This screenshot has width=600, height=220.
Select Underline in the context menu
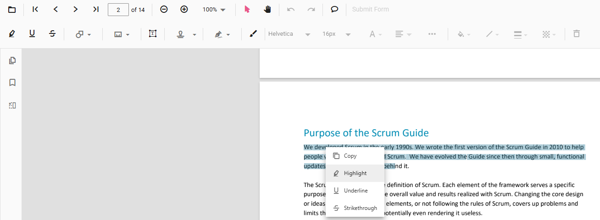pyautogui.click(x=356, y=191)
